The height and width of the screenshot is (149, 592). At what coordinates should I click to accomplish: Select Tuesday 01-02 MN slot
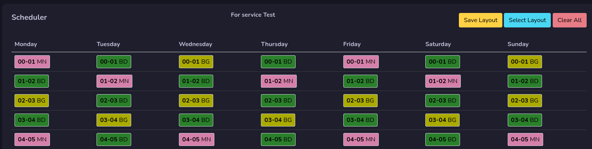114,81
